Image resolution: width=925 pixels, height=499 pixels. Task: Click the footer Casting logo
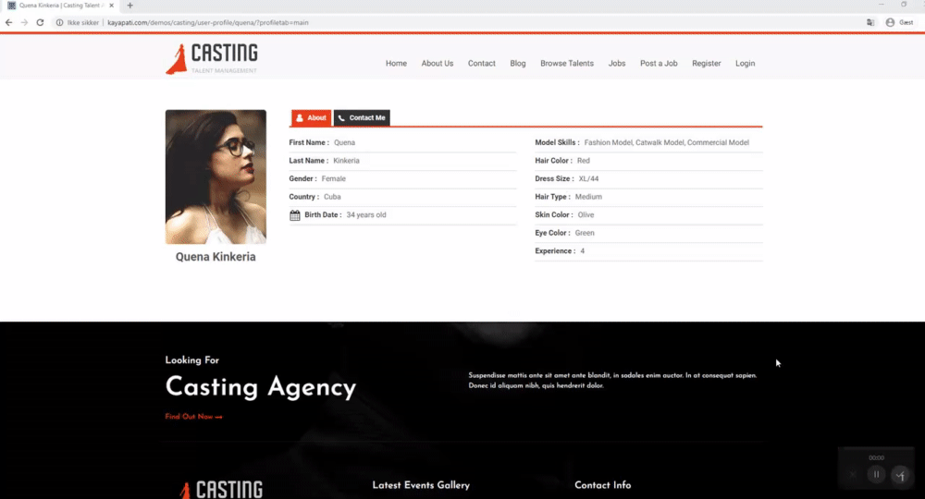221,490
